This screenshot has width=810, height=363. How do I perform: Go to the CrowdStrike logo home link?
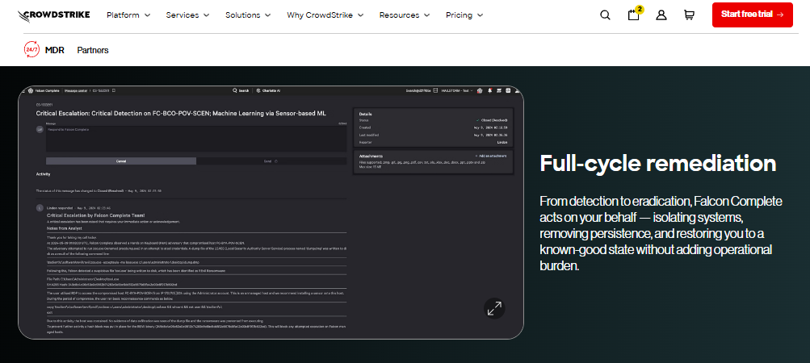point(54,15)
